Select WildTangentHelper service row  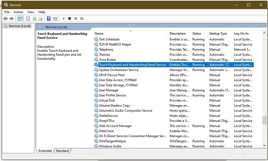(x=174, y=141)
